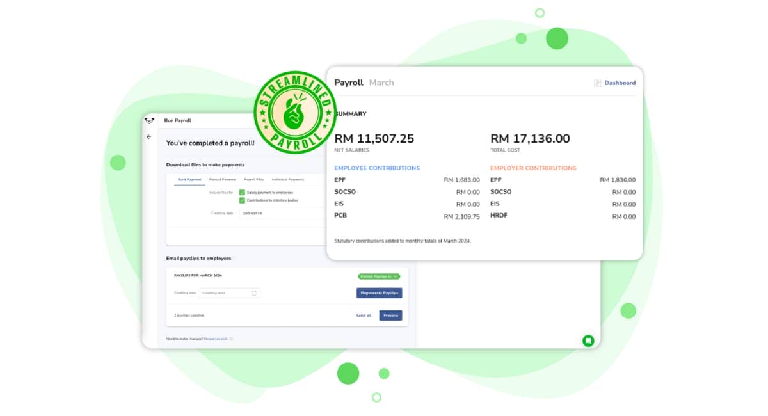The image size is (768, 416).
Task: Open the green chat widget
Action: [x=588, y=342]
